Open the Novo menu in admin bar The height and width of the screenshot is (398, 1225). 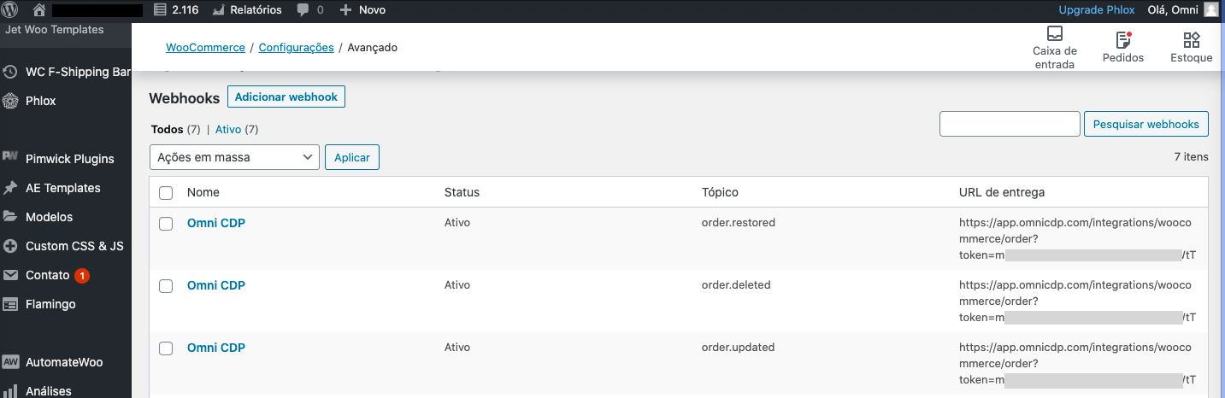click(362, 10)
